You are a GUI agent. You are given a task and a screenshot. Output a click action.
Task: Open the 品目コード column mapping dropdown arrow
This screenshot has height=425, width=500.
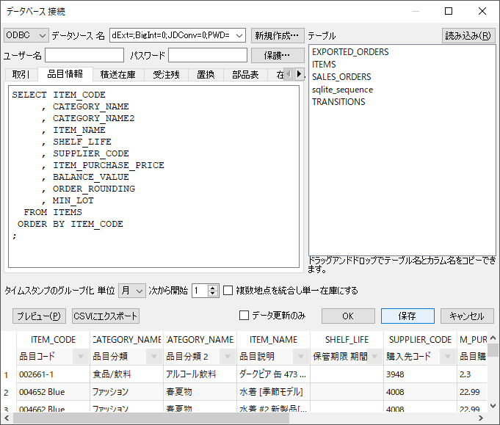pos(81,357)
